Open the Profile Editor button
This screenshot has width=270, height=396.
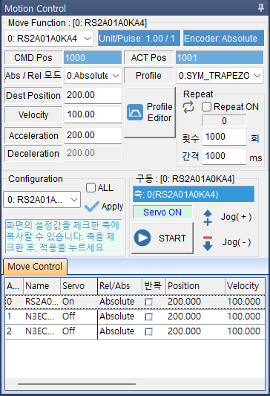tap(150, 113)
